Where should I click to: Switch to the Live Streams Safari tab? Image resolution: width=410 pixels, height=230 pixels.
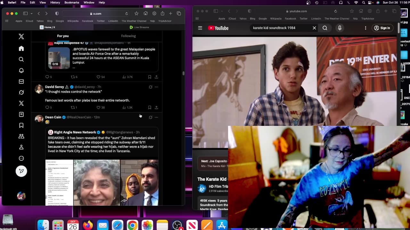coord(139,27)
